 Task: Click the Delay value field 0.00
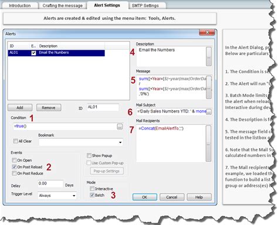(x=50, y=183)
